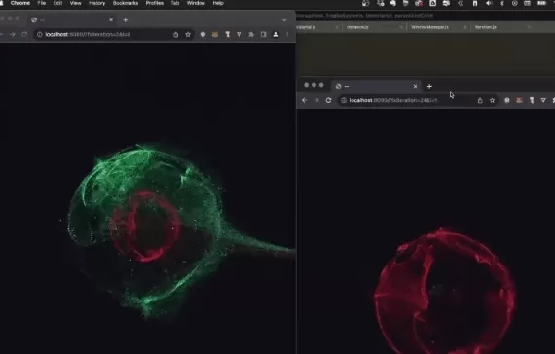
Task: Bookmark the page with star in right Chrome window
Action: 492,100
